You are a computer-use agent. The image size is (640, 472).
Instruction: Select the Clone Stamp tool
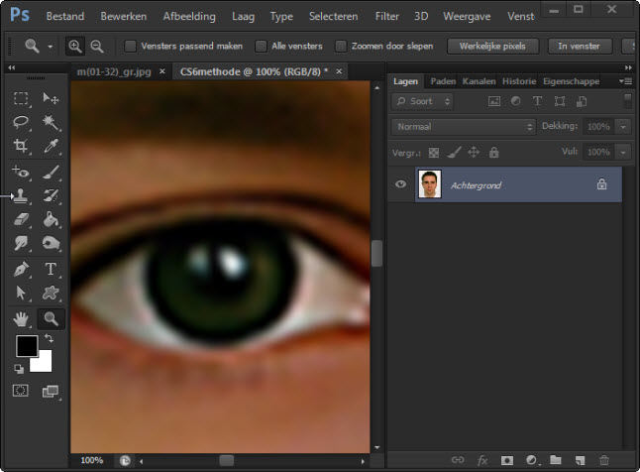tap(21, 195)
